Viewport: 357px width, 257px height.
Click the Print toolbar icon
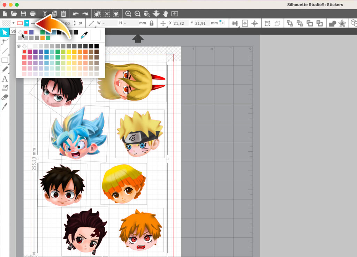pyautogui.click(x=33, y=14)
